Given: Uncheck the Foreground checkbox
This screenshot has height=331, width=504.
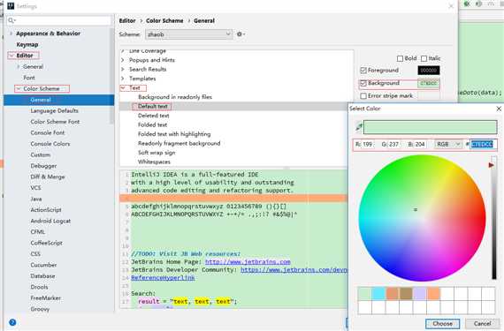Looking at the screenshot, I should click(x=363, y=71).
